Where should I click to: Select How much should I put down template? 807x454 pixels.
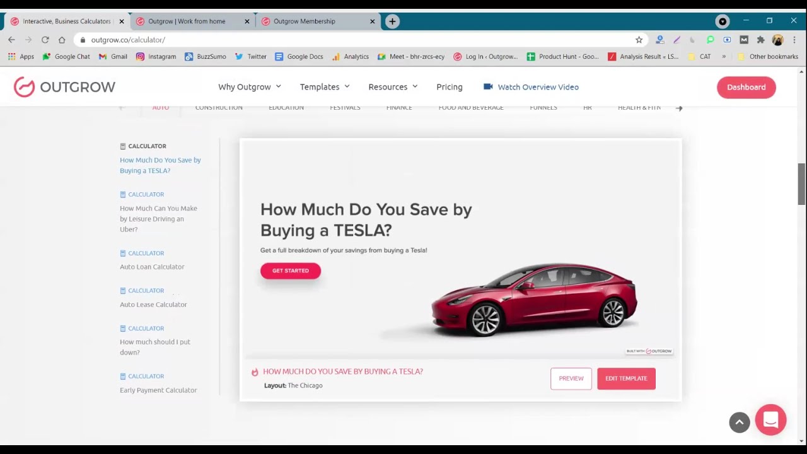point(155,347)
